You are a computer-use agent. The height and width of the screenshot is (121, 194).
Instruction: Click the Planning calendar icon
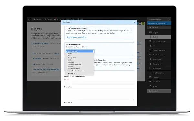(150, 77)
